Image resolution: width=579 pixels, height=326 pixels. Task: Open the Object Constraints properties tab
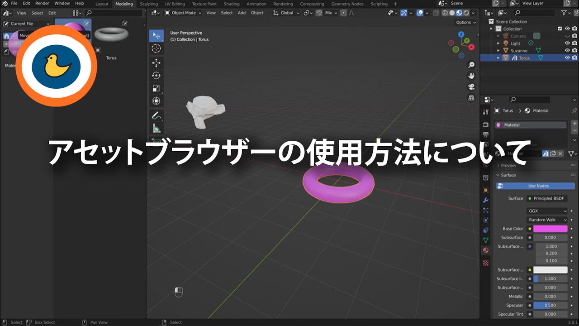coord(486,230)
